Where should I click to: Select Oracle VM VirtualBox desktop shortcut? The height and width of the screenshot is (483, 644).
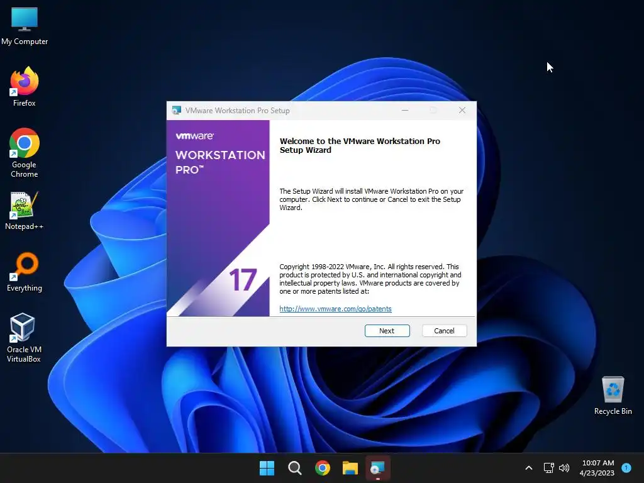[x=24, y=338]
